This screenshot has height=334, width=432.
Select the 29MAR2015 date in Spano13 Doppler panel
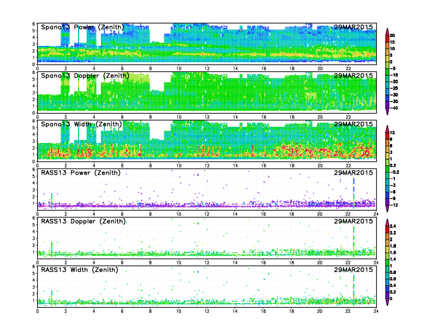353,75
